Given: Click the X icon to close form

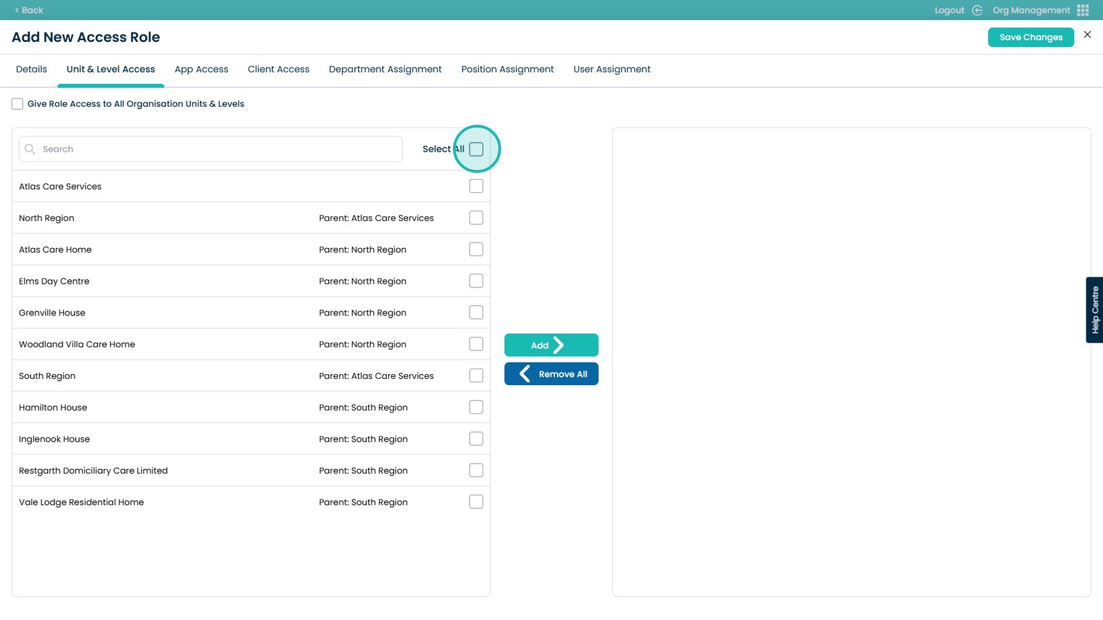Looking at the screenshot, I should 1087,34.
